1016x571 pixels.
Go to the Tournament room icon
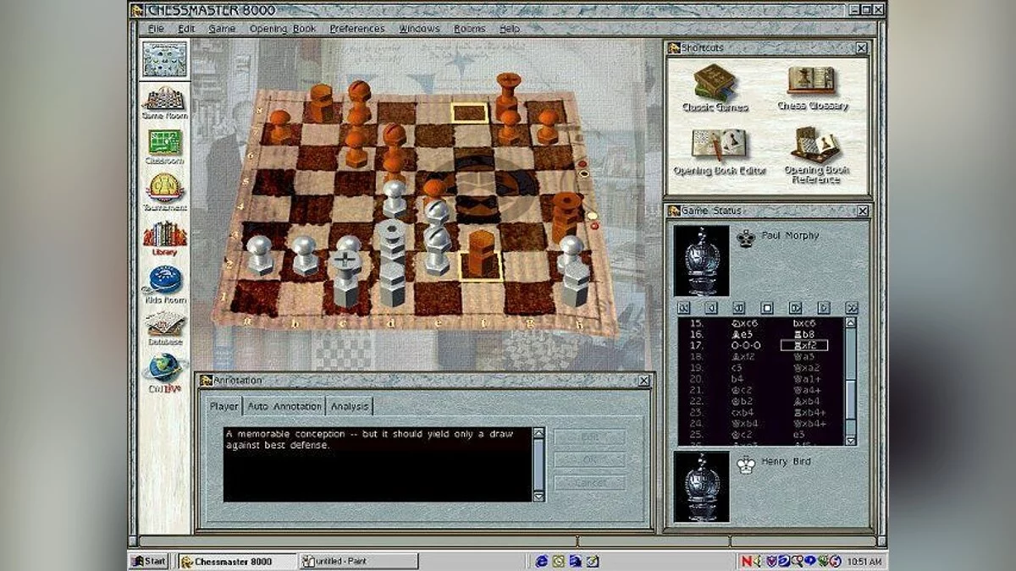(164, 192)
